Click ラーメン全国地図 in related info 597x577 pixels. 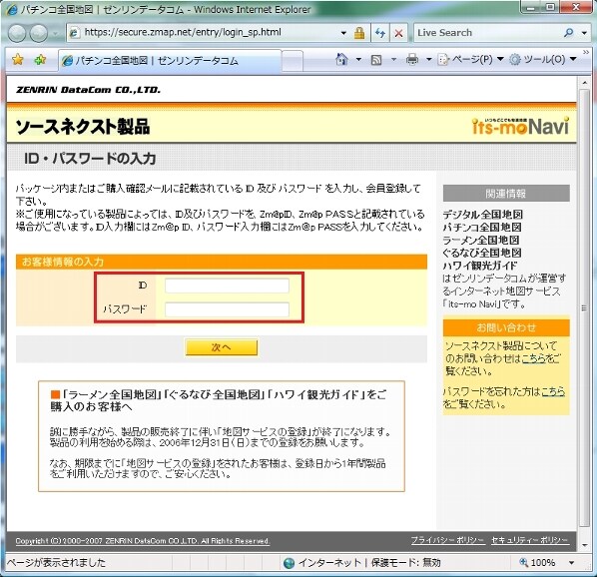click(481, 241)
